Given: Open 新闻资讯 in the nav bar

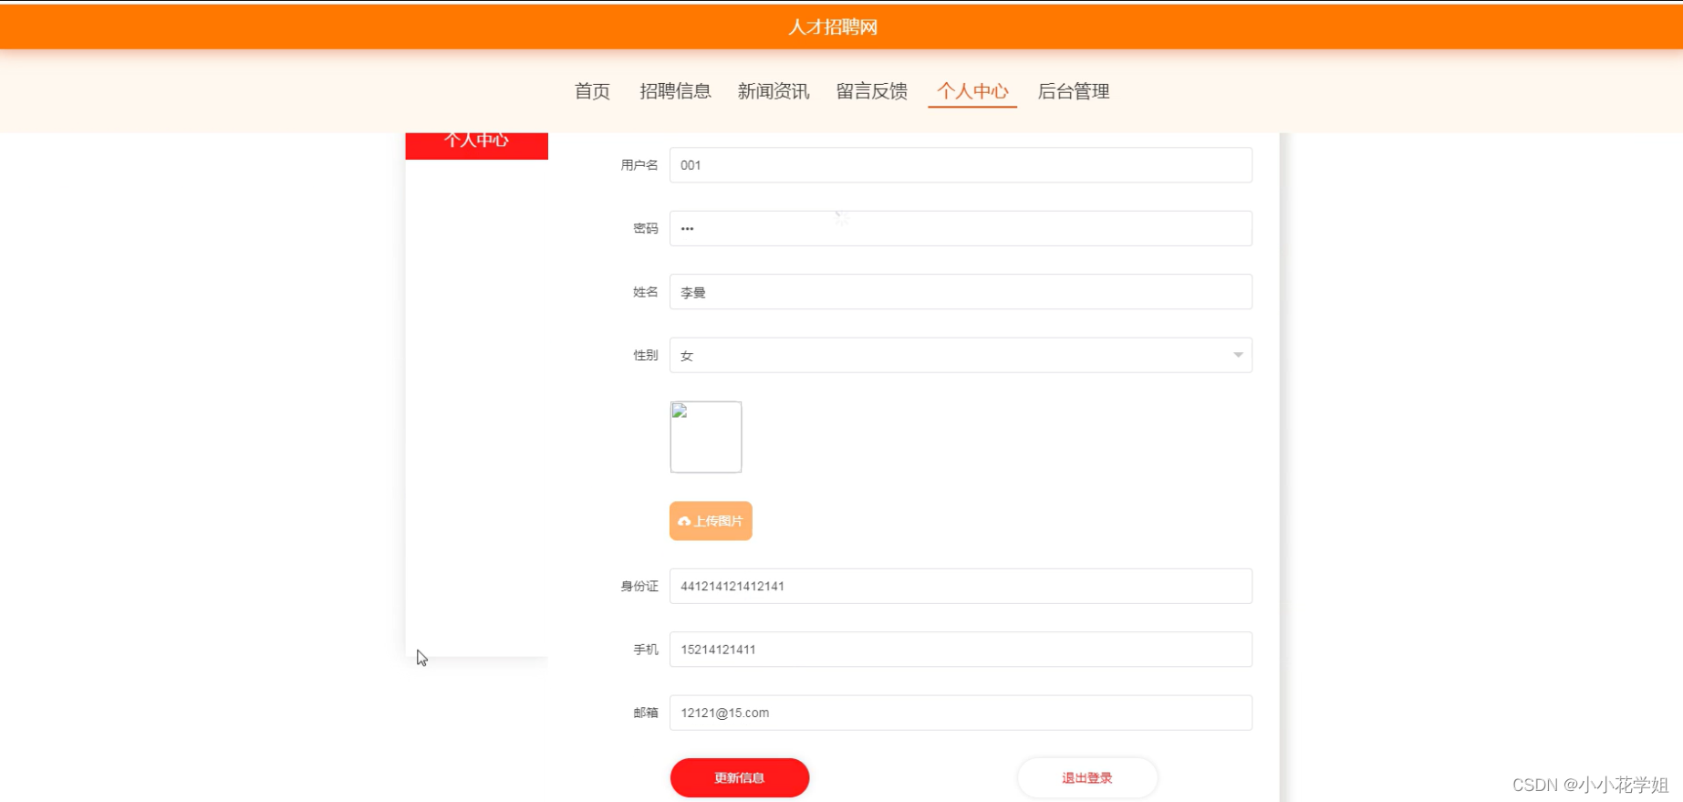Looking at the screenshot, I should click(x=774, y=91).
